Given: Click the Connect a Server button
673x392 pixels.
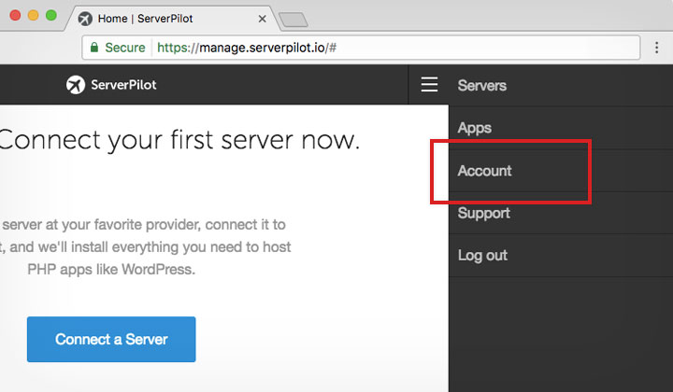Looking at the screenshot, I should point(111,340).
